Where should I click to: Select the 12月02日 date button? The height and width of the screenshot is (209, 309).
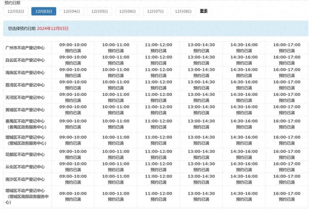[x=16, y=11]
